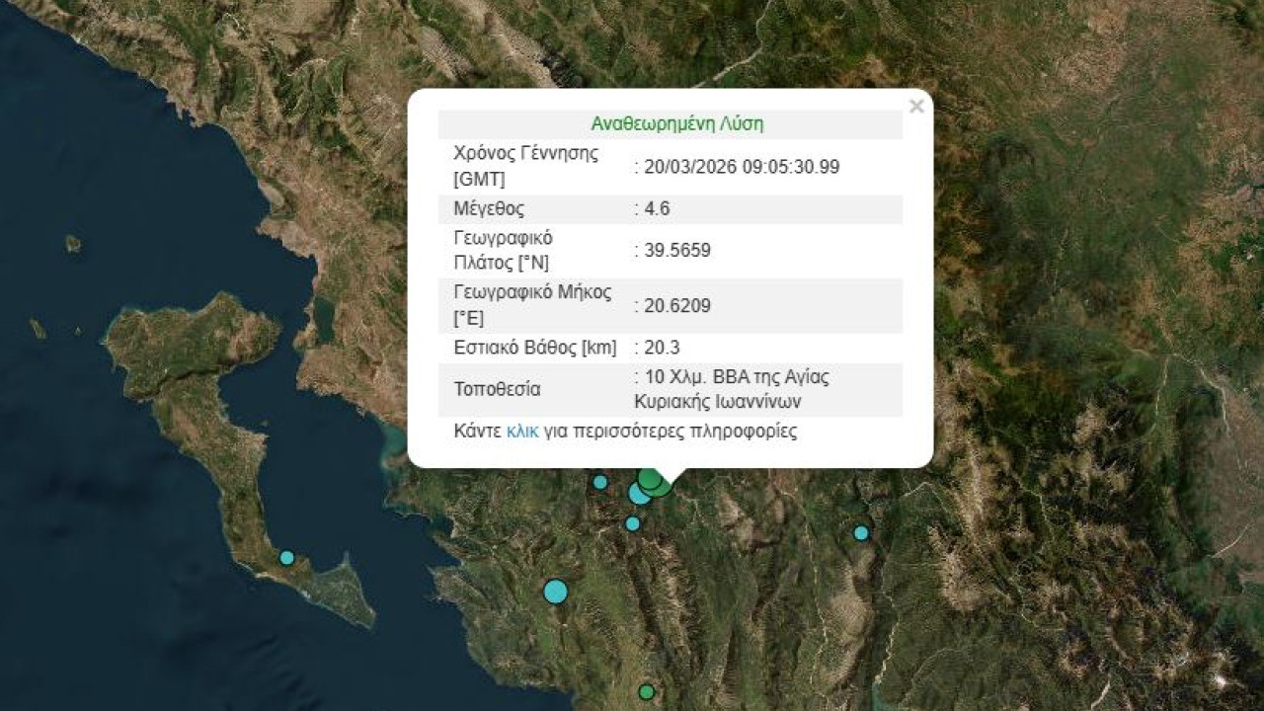Viewport: 1264px width, 711px height.
Task: Open the "κλικ" link for more information
Action: (x=522, y=432)
